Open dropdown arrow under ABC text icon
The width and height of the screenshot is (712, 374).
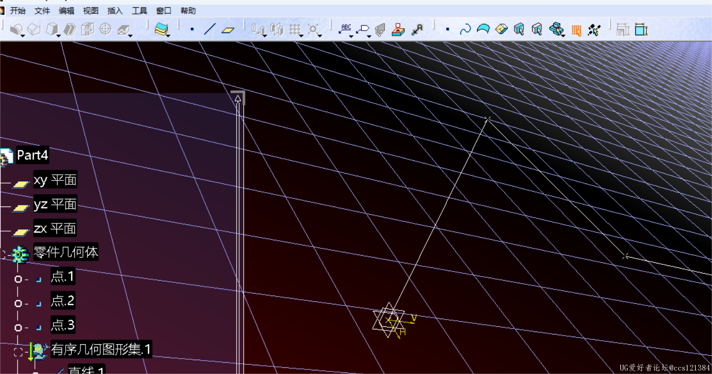(x=351, y=36)
